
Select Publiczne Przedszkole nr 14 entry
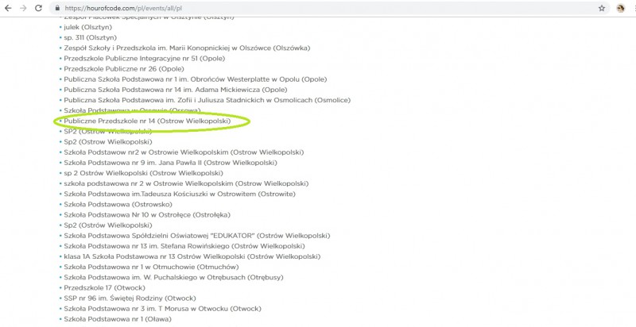pos(147,121)
